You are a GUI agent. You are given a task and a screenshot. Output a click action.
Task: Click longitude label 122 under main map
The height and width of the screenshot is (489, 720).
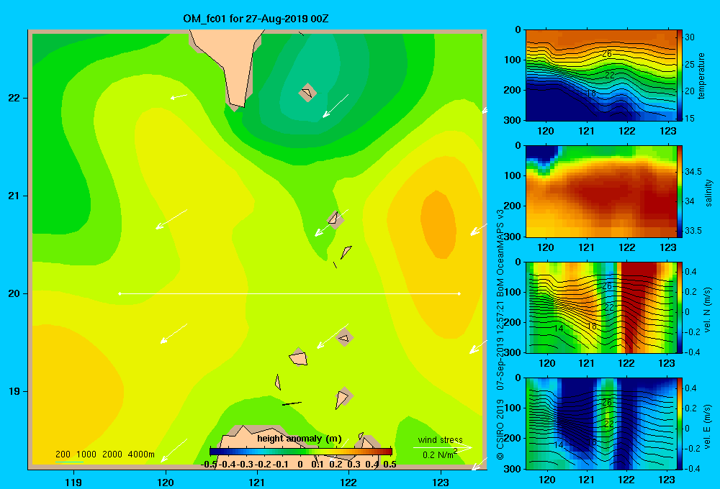348,482
